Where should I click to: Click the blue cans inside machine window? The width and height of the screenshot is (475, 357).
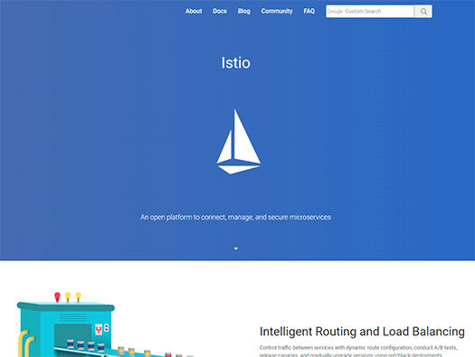coord(85,344)
